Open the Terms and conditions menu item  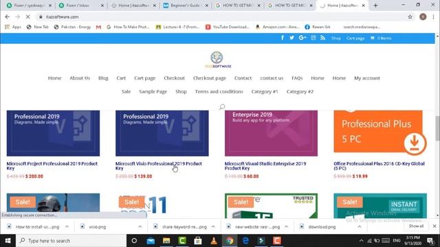tap(219, 91)
